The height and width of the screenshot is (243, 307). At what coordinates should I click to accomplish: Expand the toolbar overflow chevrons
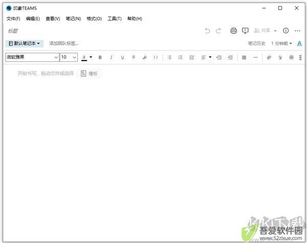[x=300, y=57]
